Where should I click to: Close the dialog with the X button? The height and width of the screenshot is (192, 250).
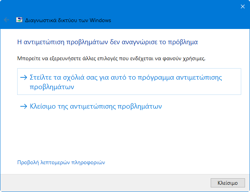click(x=242, y=6)
